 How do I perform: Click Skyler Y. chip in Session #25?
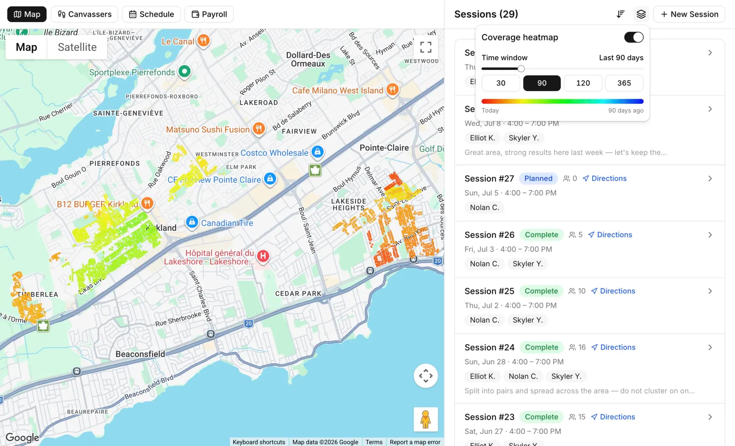(x=528, y=320)
